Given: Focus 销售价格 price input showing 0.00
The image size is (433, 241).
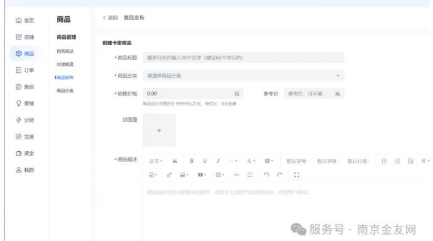Looking at the screenshot, I should point(193,94).
